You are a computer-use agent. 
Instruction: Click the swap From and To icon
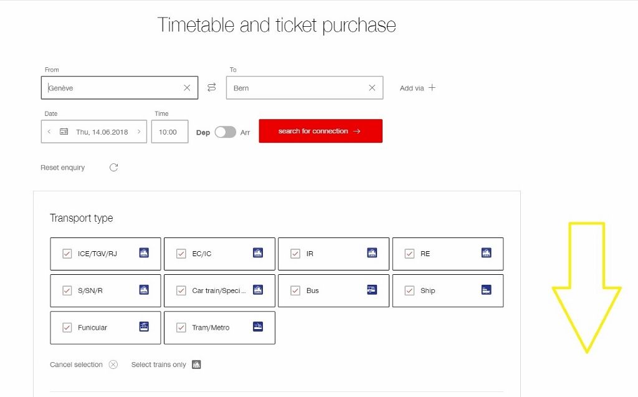[x=211, y=87]
